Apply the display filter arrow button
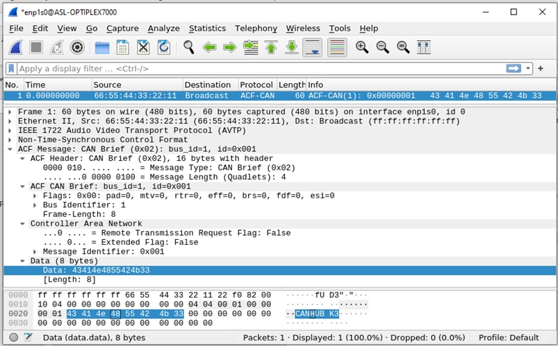 (514, 69)
